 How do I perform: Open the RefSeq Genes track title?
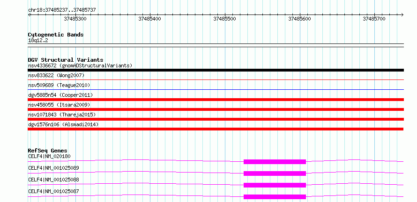point(48,151)
